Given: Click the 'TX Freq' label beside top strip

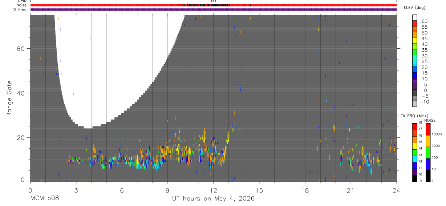Looking at the screenshot, I should [x=20, y=9].
